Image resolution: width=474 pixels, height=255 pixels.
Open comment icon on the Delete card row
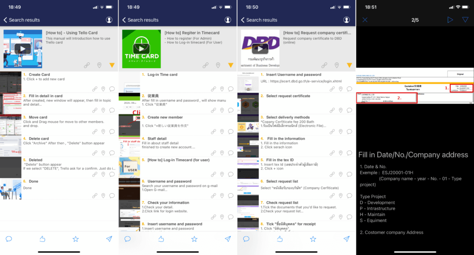tap(112, 153)
